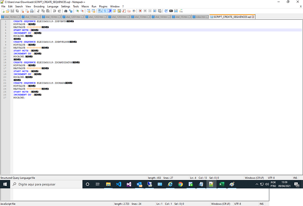Click the taskbar search box
The image size is (303, 206).
(x=47, y=184)
